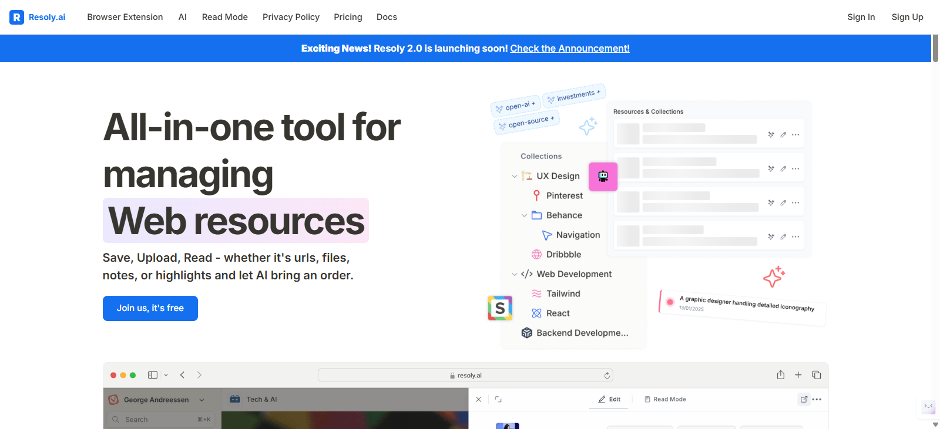Click the "Join us, it's free" button

pos(150,308)
